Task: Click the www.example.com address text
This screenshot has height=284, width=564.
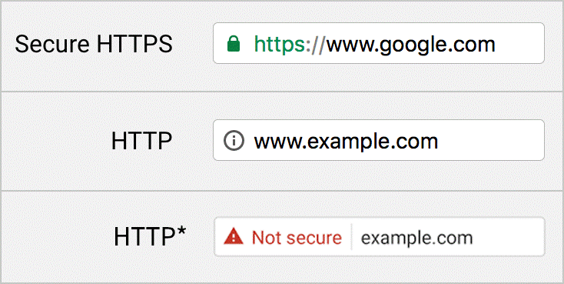Action: pos(346,141)
